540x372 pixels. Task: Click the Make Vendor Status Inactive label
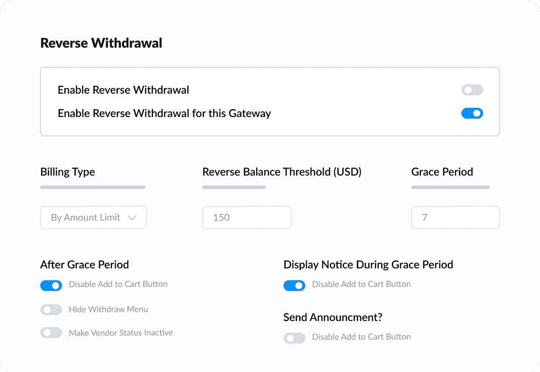(x=121, y=332)
